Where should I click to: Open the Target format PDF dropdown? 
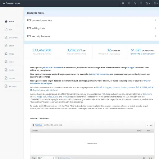click(x=46, y=158)
